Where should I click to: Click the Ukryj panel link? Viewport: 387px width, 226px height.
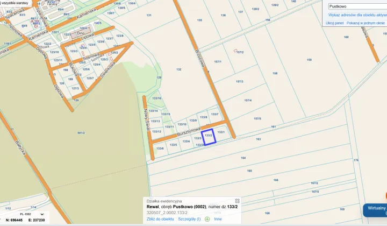334,23
